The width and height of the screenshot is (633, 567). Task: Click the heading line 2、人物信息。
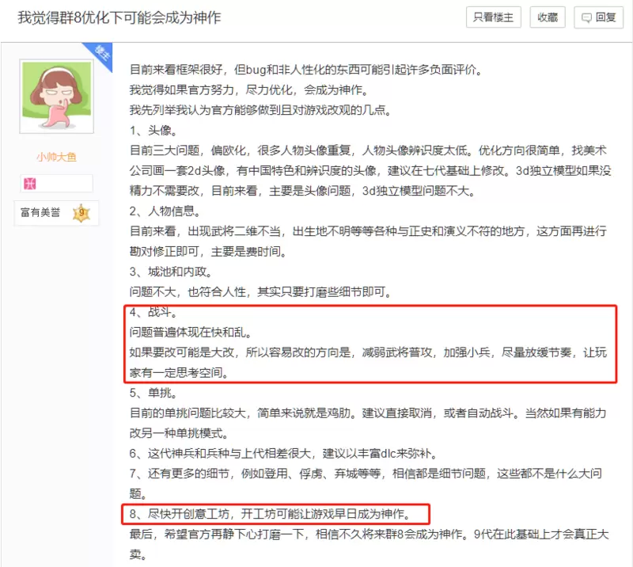pyautogui.click(x=165, y=211)
